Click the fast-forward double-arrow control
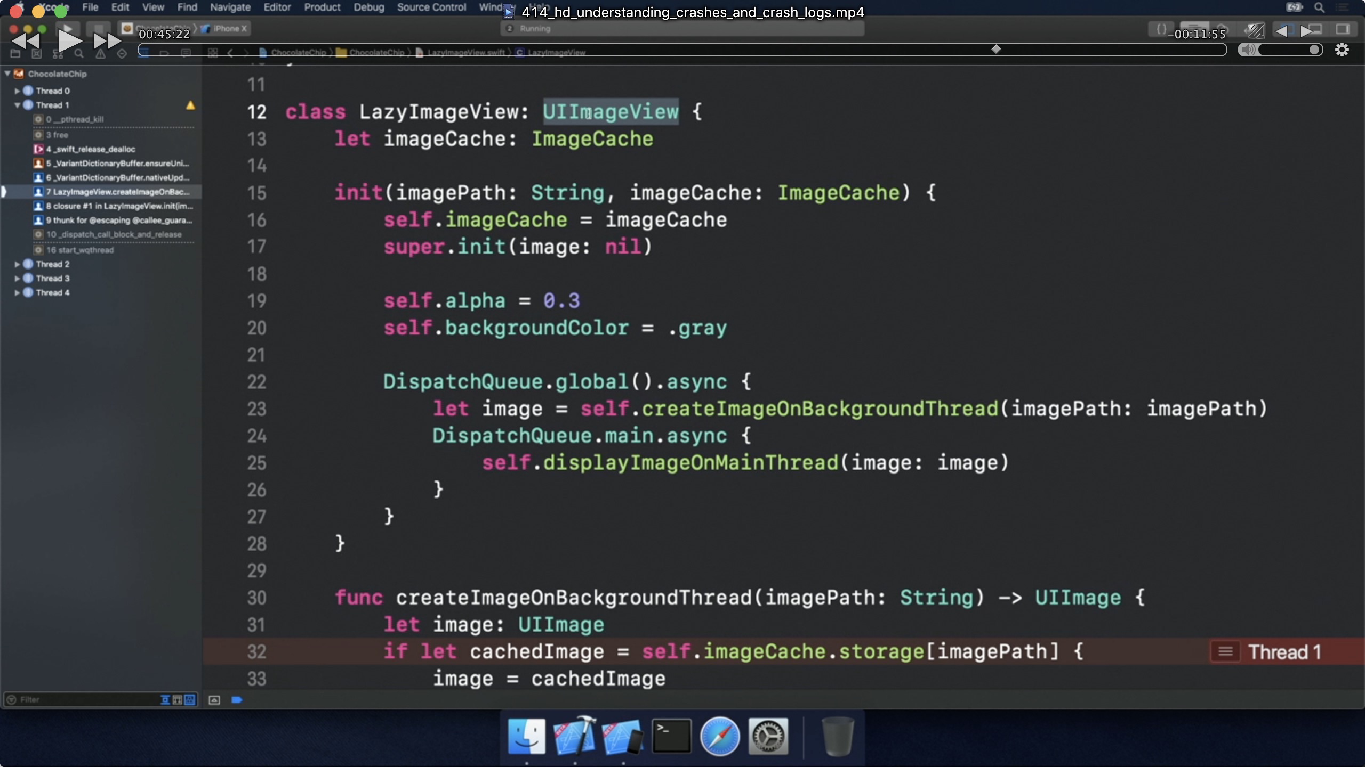 click(x=107, y=41)
